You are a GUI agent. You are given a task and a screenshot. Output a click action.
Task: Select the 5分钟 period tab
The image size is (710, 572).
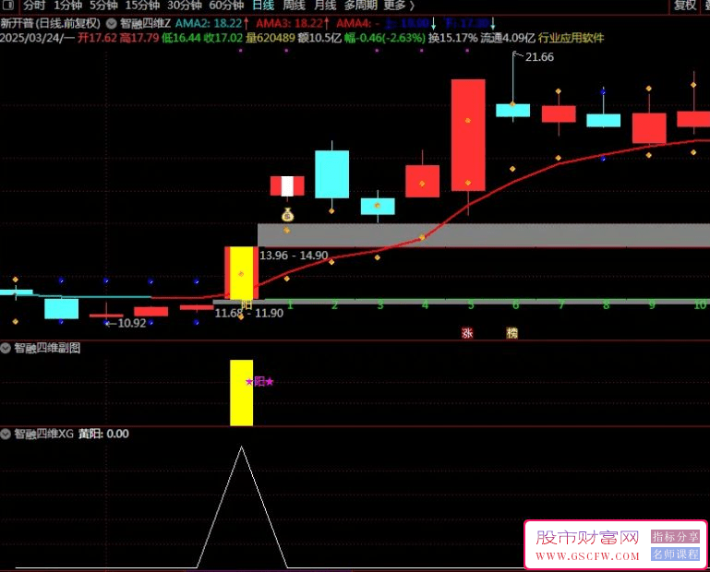click(103, 6)
